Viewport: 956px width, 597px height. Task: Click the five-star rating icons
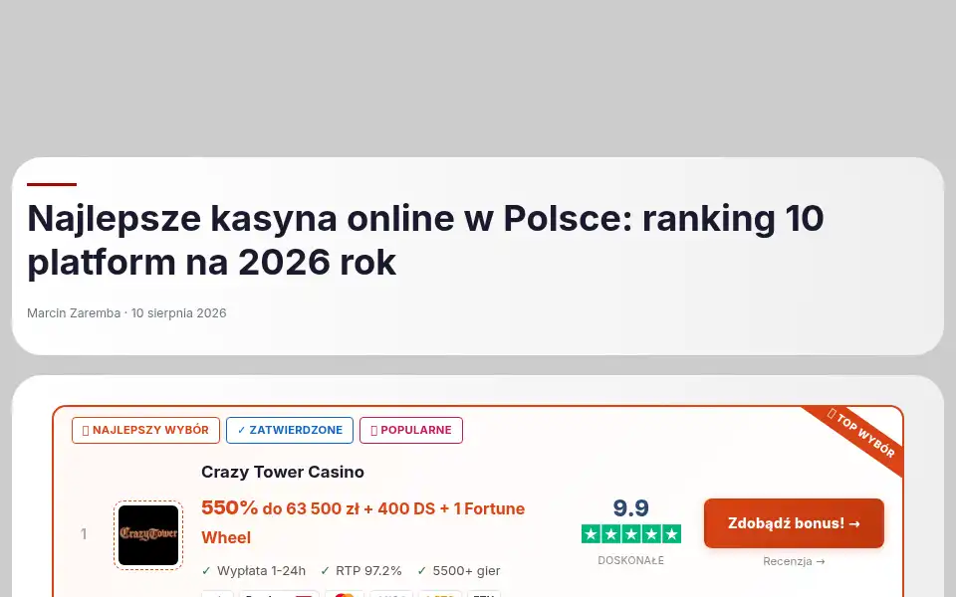(x=631, y=534)
